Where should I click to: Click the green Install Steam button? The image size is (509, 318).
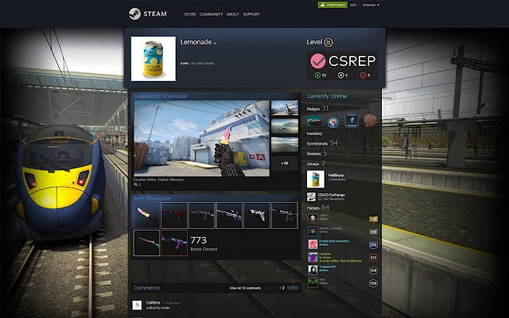[x=332, y=5]
